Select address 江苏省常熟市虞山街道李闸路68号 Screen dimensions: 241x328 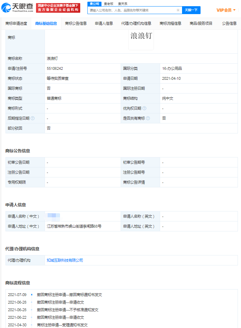pos(74,226)
